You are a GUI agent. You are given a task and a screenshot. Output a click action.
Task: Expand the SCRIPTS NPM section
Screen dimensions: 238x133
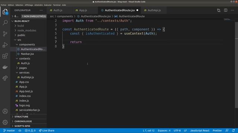(x=29, y=126)
